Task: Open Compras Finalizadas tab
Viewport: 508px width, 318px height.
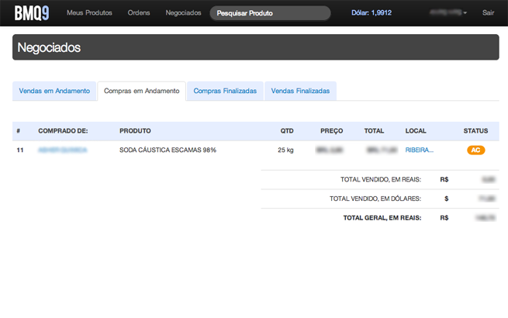Action: [225, 91]
